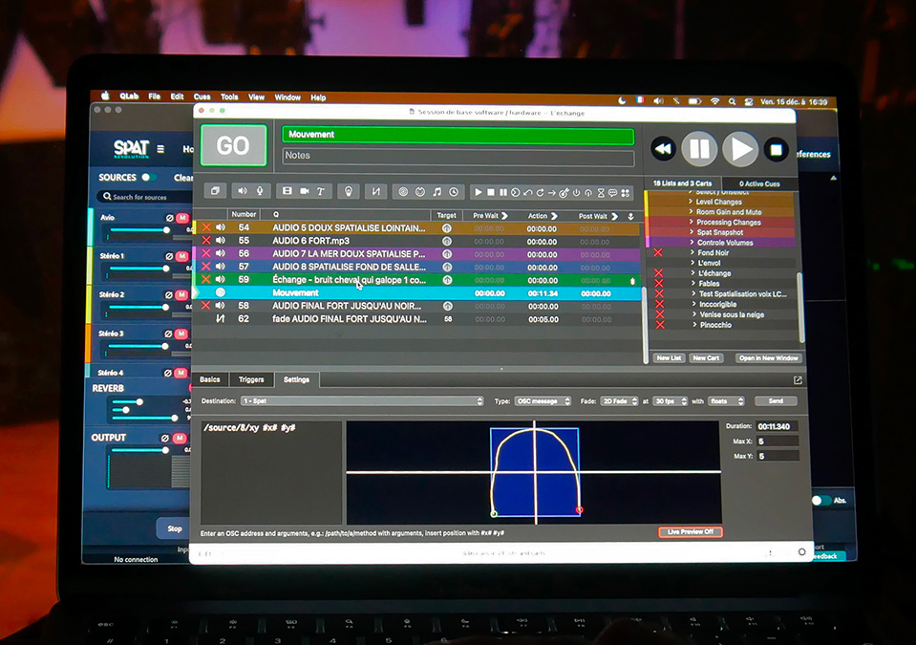Click New Cart button
Viewport: 916px width, 645px height.
tap(706, 358)
